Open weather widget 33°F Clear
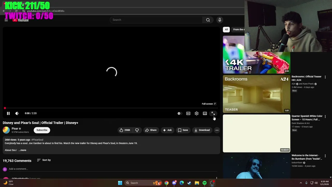Viewport: 332px width, 187px height. (x=9, y=183)
